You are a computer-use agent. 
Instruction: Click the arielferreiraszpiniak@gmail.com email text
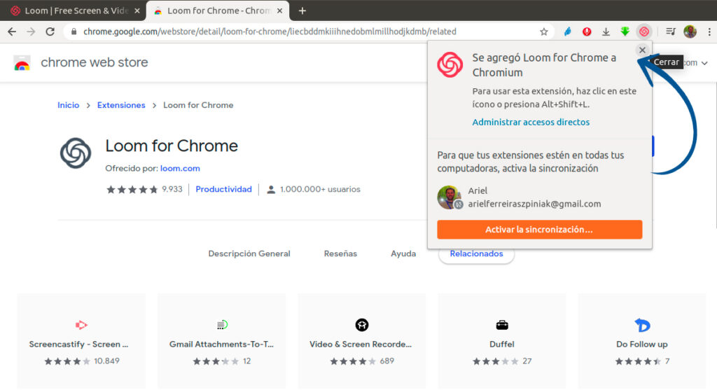coord(534,204)
